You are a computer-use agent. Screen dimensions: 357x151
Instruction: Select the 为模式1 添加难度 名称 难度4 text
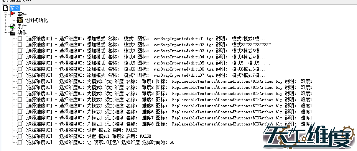click(x=168, y=100)
